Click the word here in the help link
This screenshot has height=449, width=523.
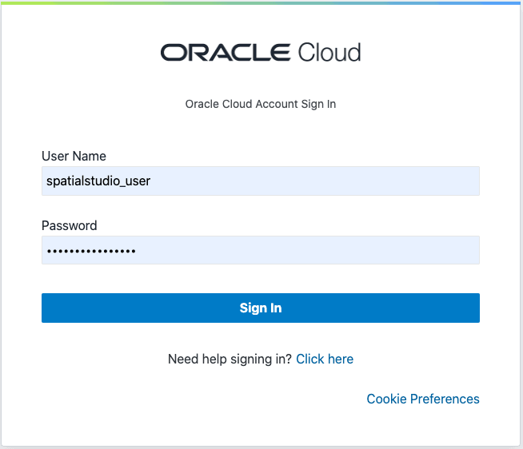[341, 359]
